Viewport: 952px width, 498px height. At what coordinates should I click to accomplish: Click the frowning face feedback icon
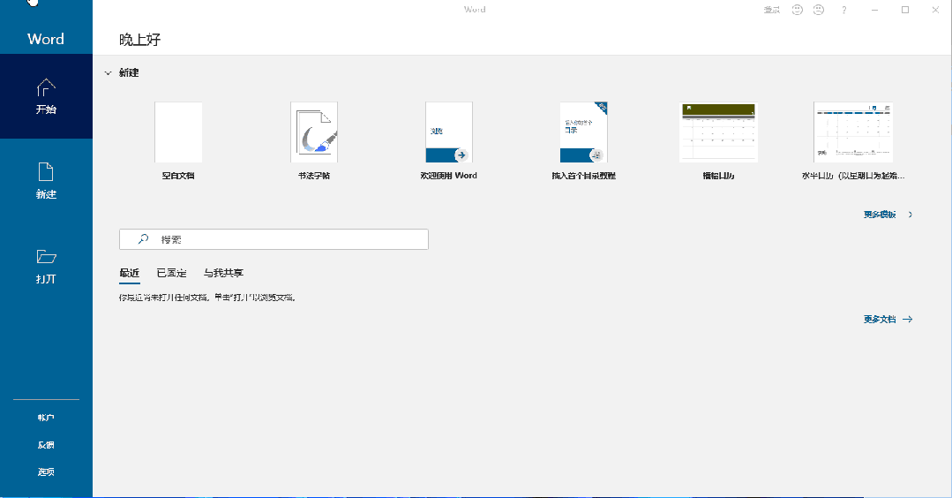(819, 10)
